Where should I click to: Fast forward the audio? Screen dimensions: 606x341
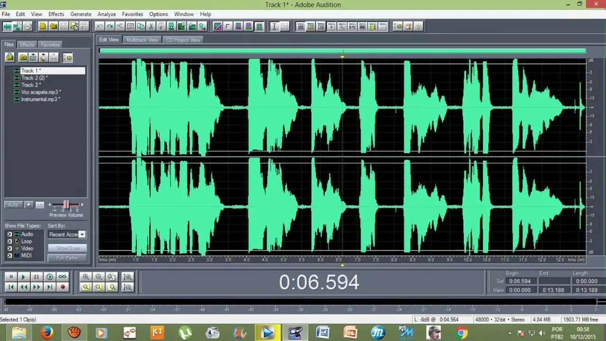coord(36,287)
